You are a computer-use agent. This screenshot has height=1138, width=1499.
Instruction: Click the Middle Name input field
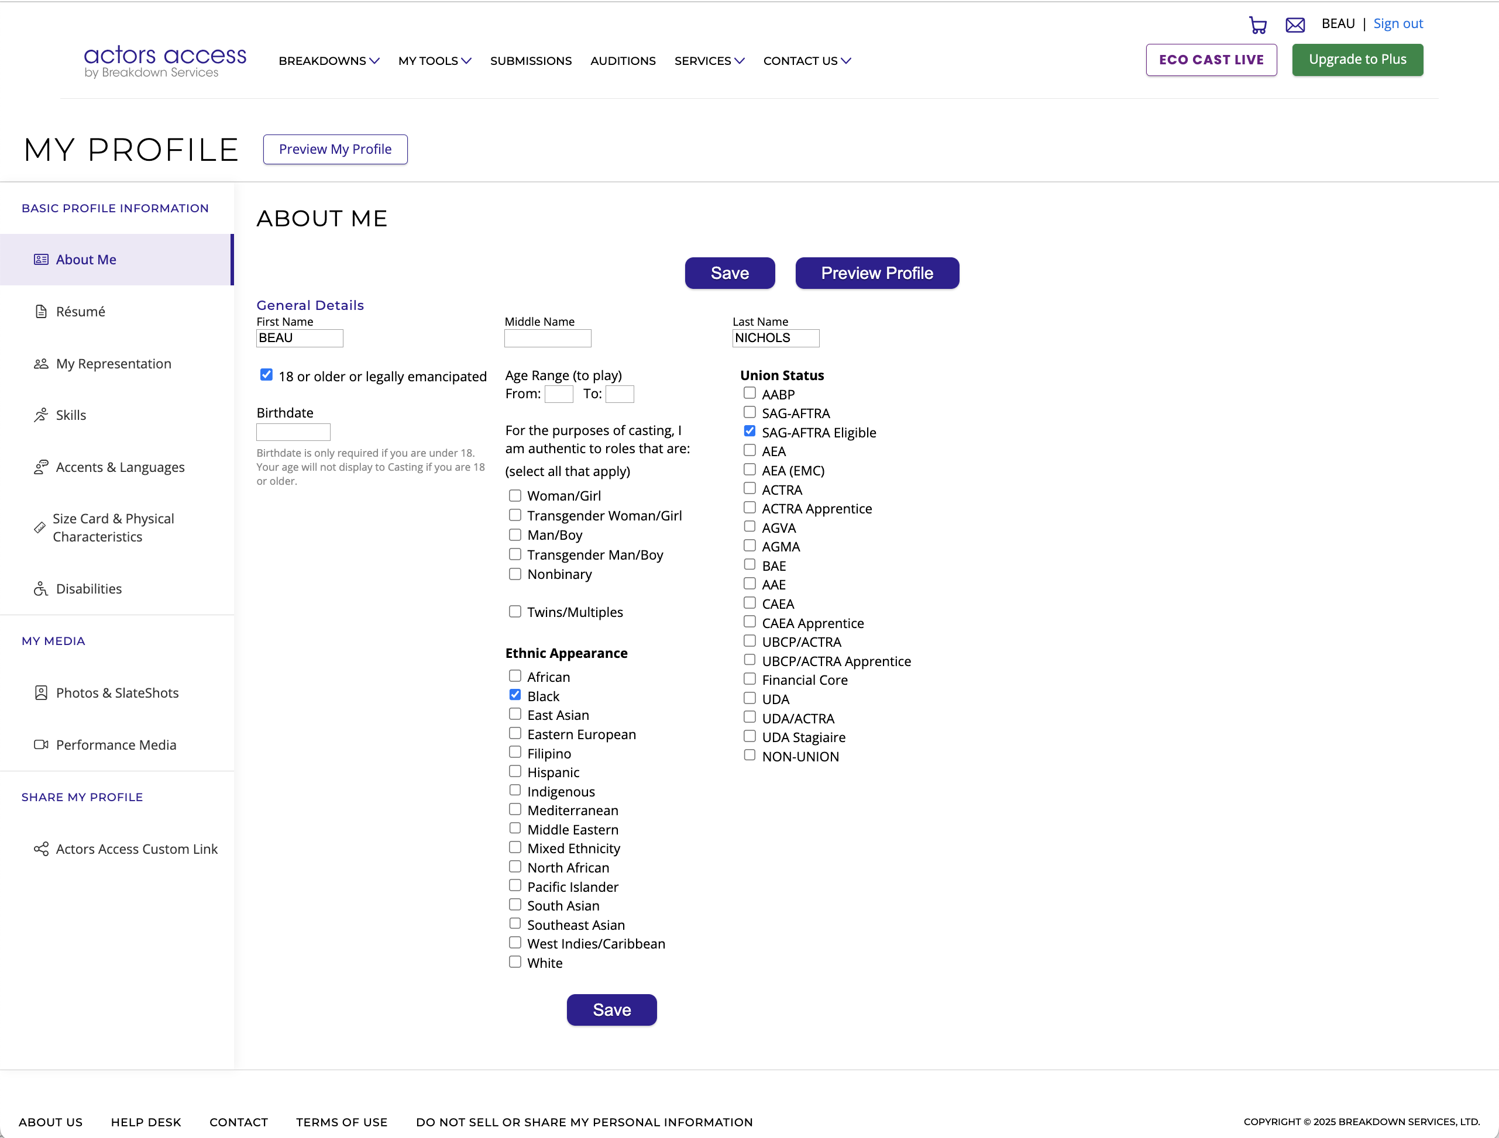(548, 338)
